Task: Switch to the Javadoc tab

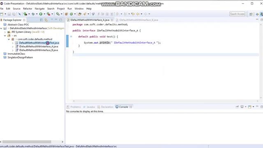Action: pos(89,107)
